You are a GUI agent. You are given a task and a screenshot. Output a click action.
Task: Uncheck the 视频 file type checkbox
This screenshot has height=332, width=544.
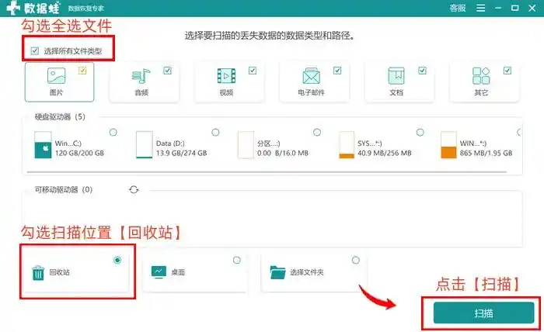tap(253, 71)
